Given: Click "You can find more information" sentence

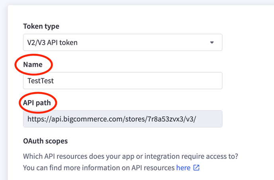Looking at the screenshot, I should click(x=99, y=168).
